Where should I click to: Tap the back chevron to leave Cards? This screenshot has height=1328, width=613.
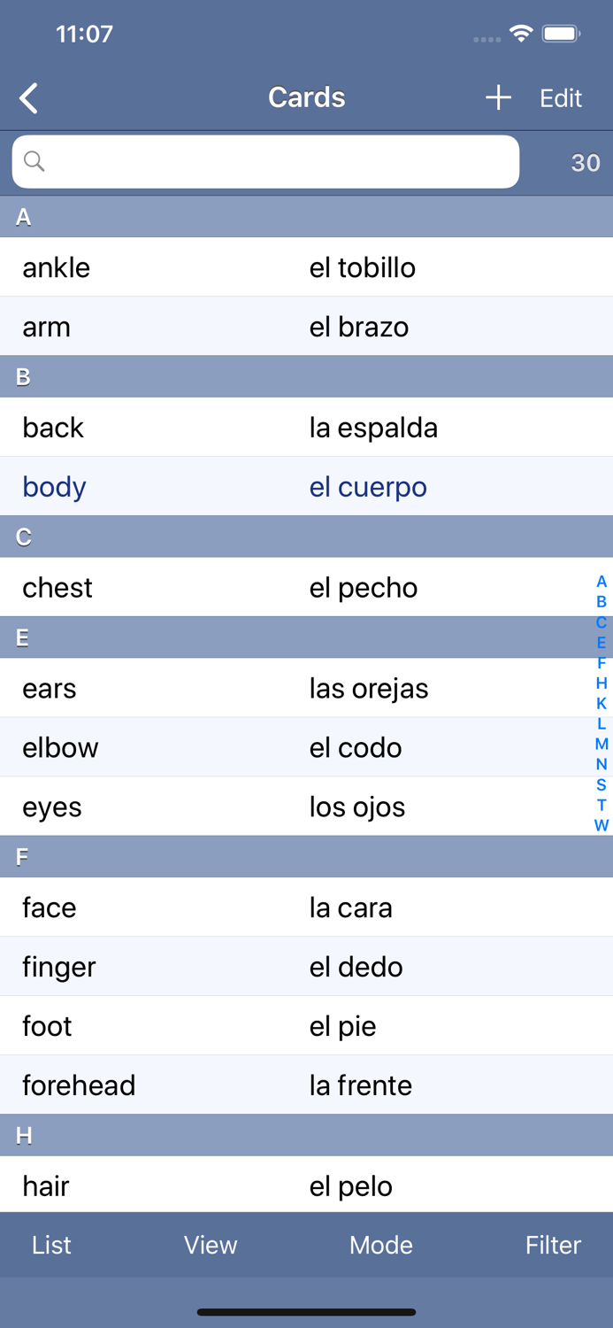pyautogui.click(x=28, y=98)
